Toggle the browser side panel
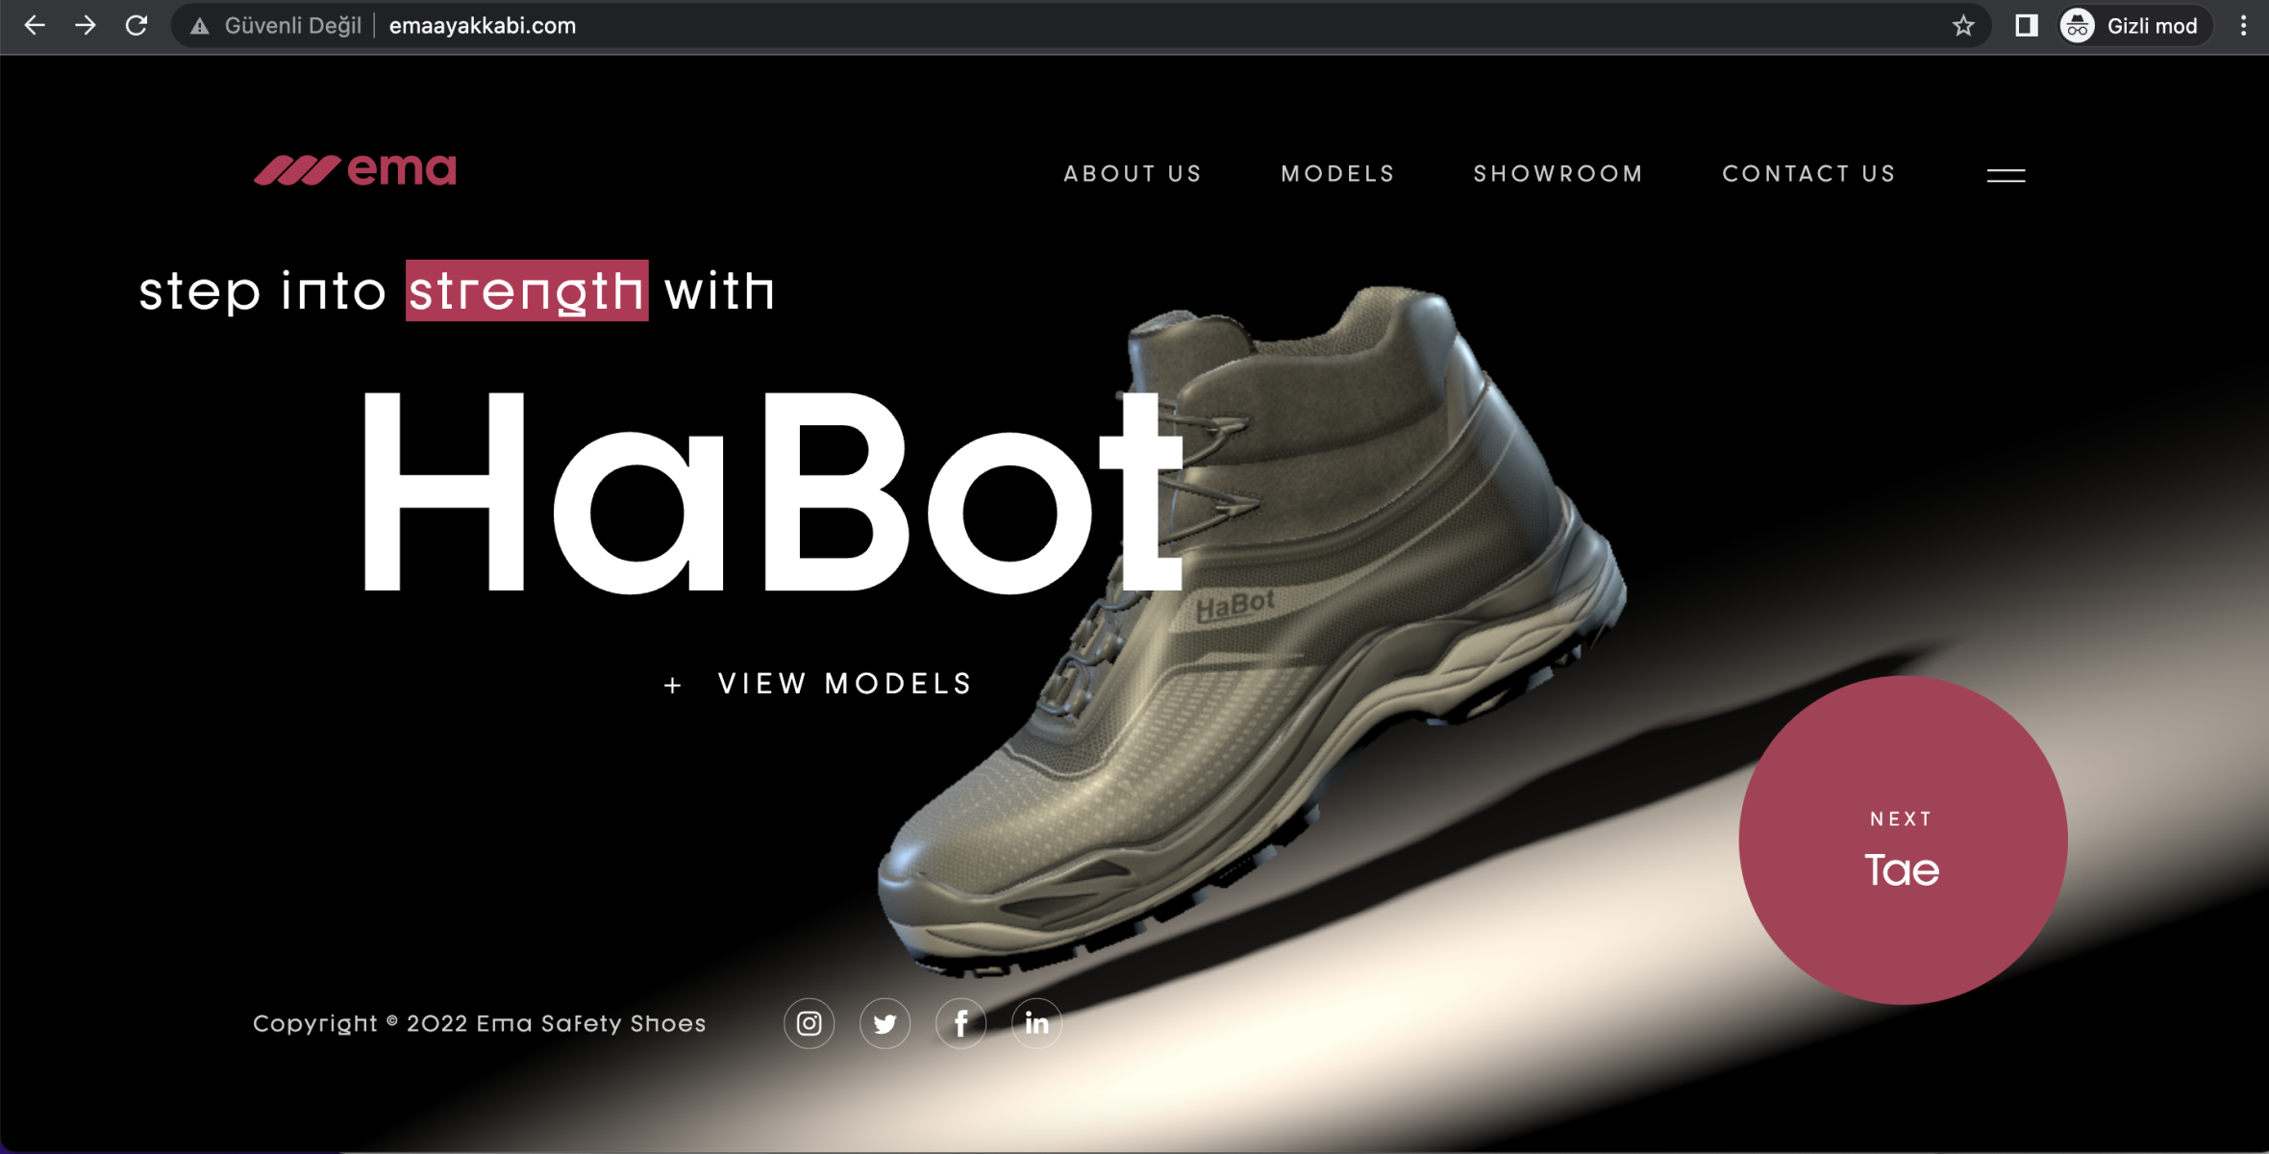Screen dimensions: 2269x1154 [2026, 26]
